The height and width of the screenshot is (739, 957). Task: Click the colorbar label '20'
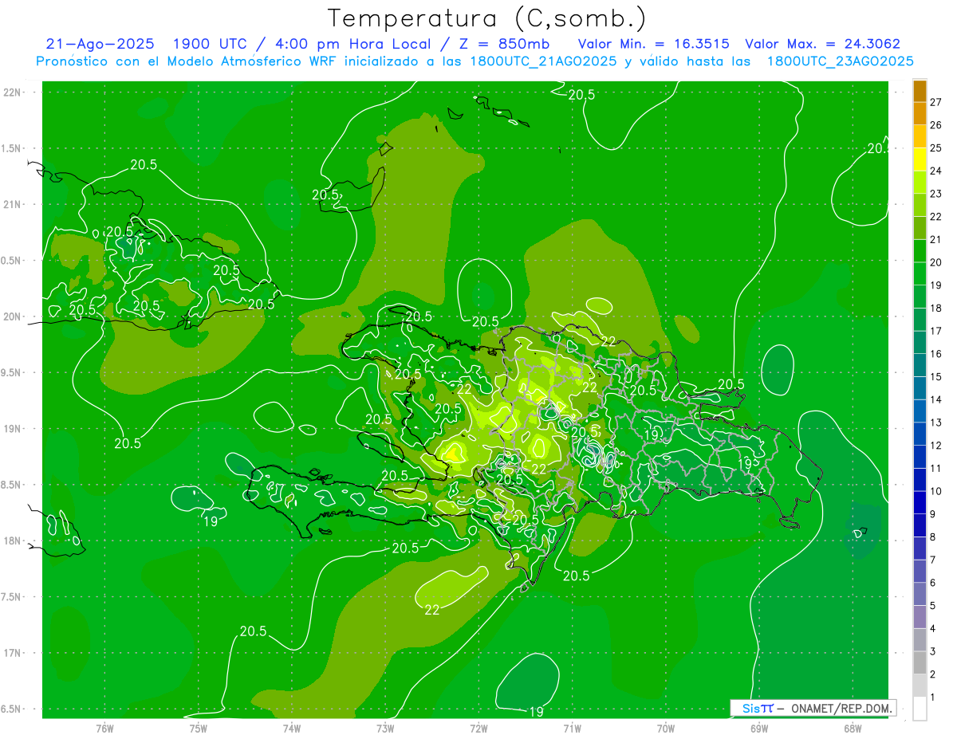pyautogui.click(x=935, y=262)
